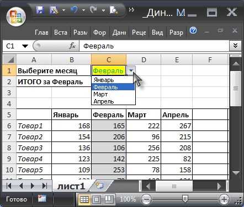244x207 pixels.
Task: Select the лист1 sheet tab
Action: coord(71,186)
